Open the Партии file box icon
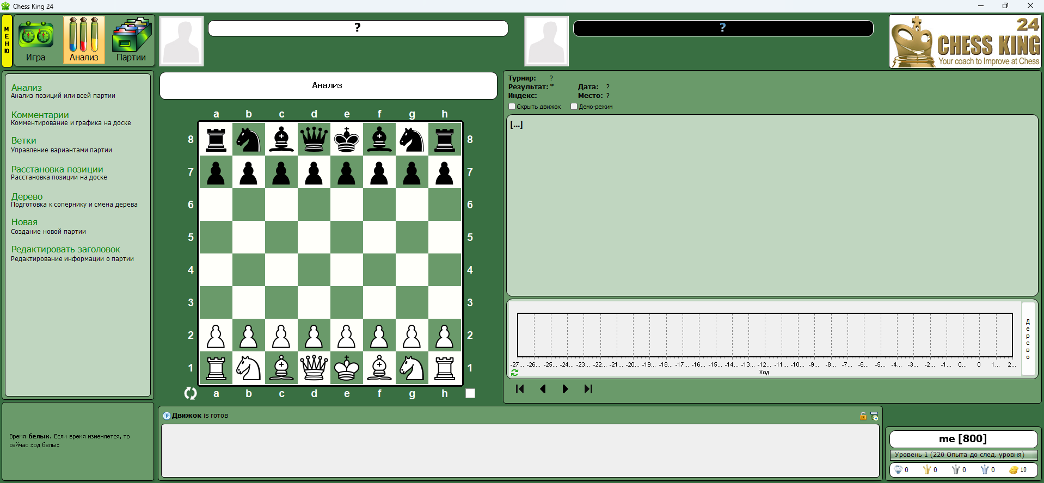Screen dimensions: 1044x483 click(131, 40)
